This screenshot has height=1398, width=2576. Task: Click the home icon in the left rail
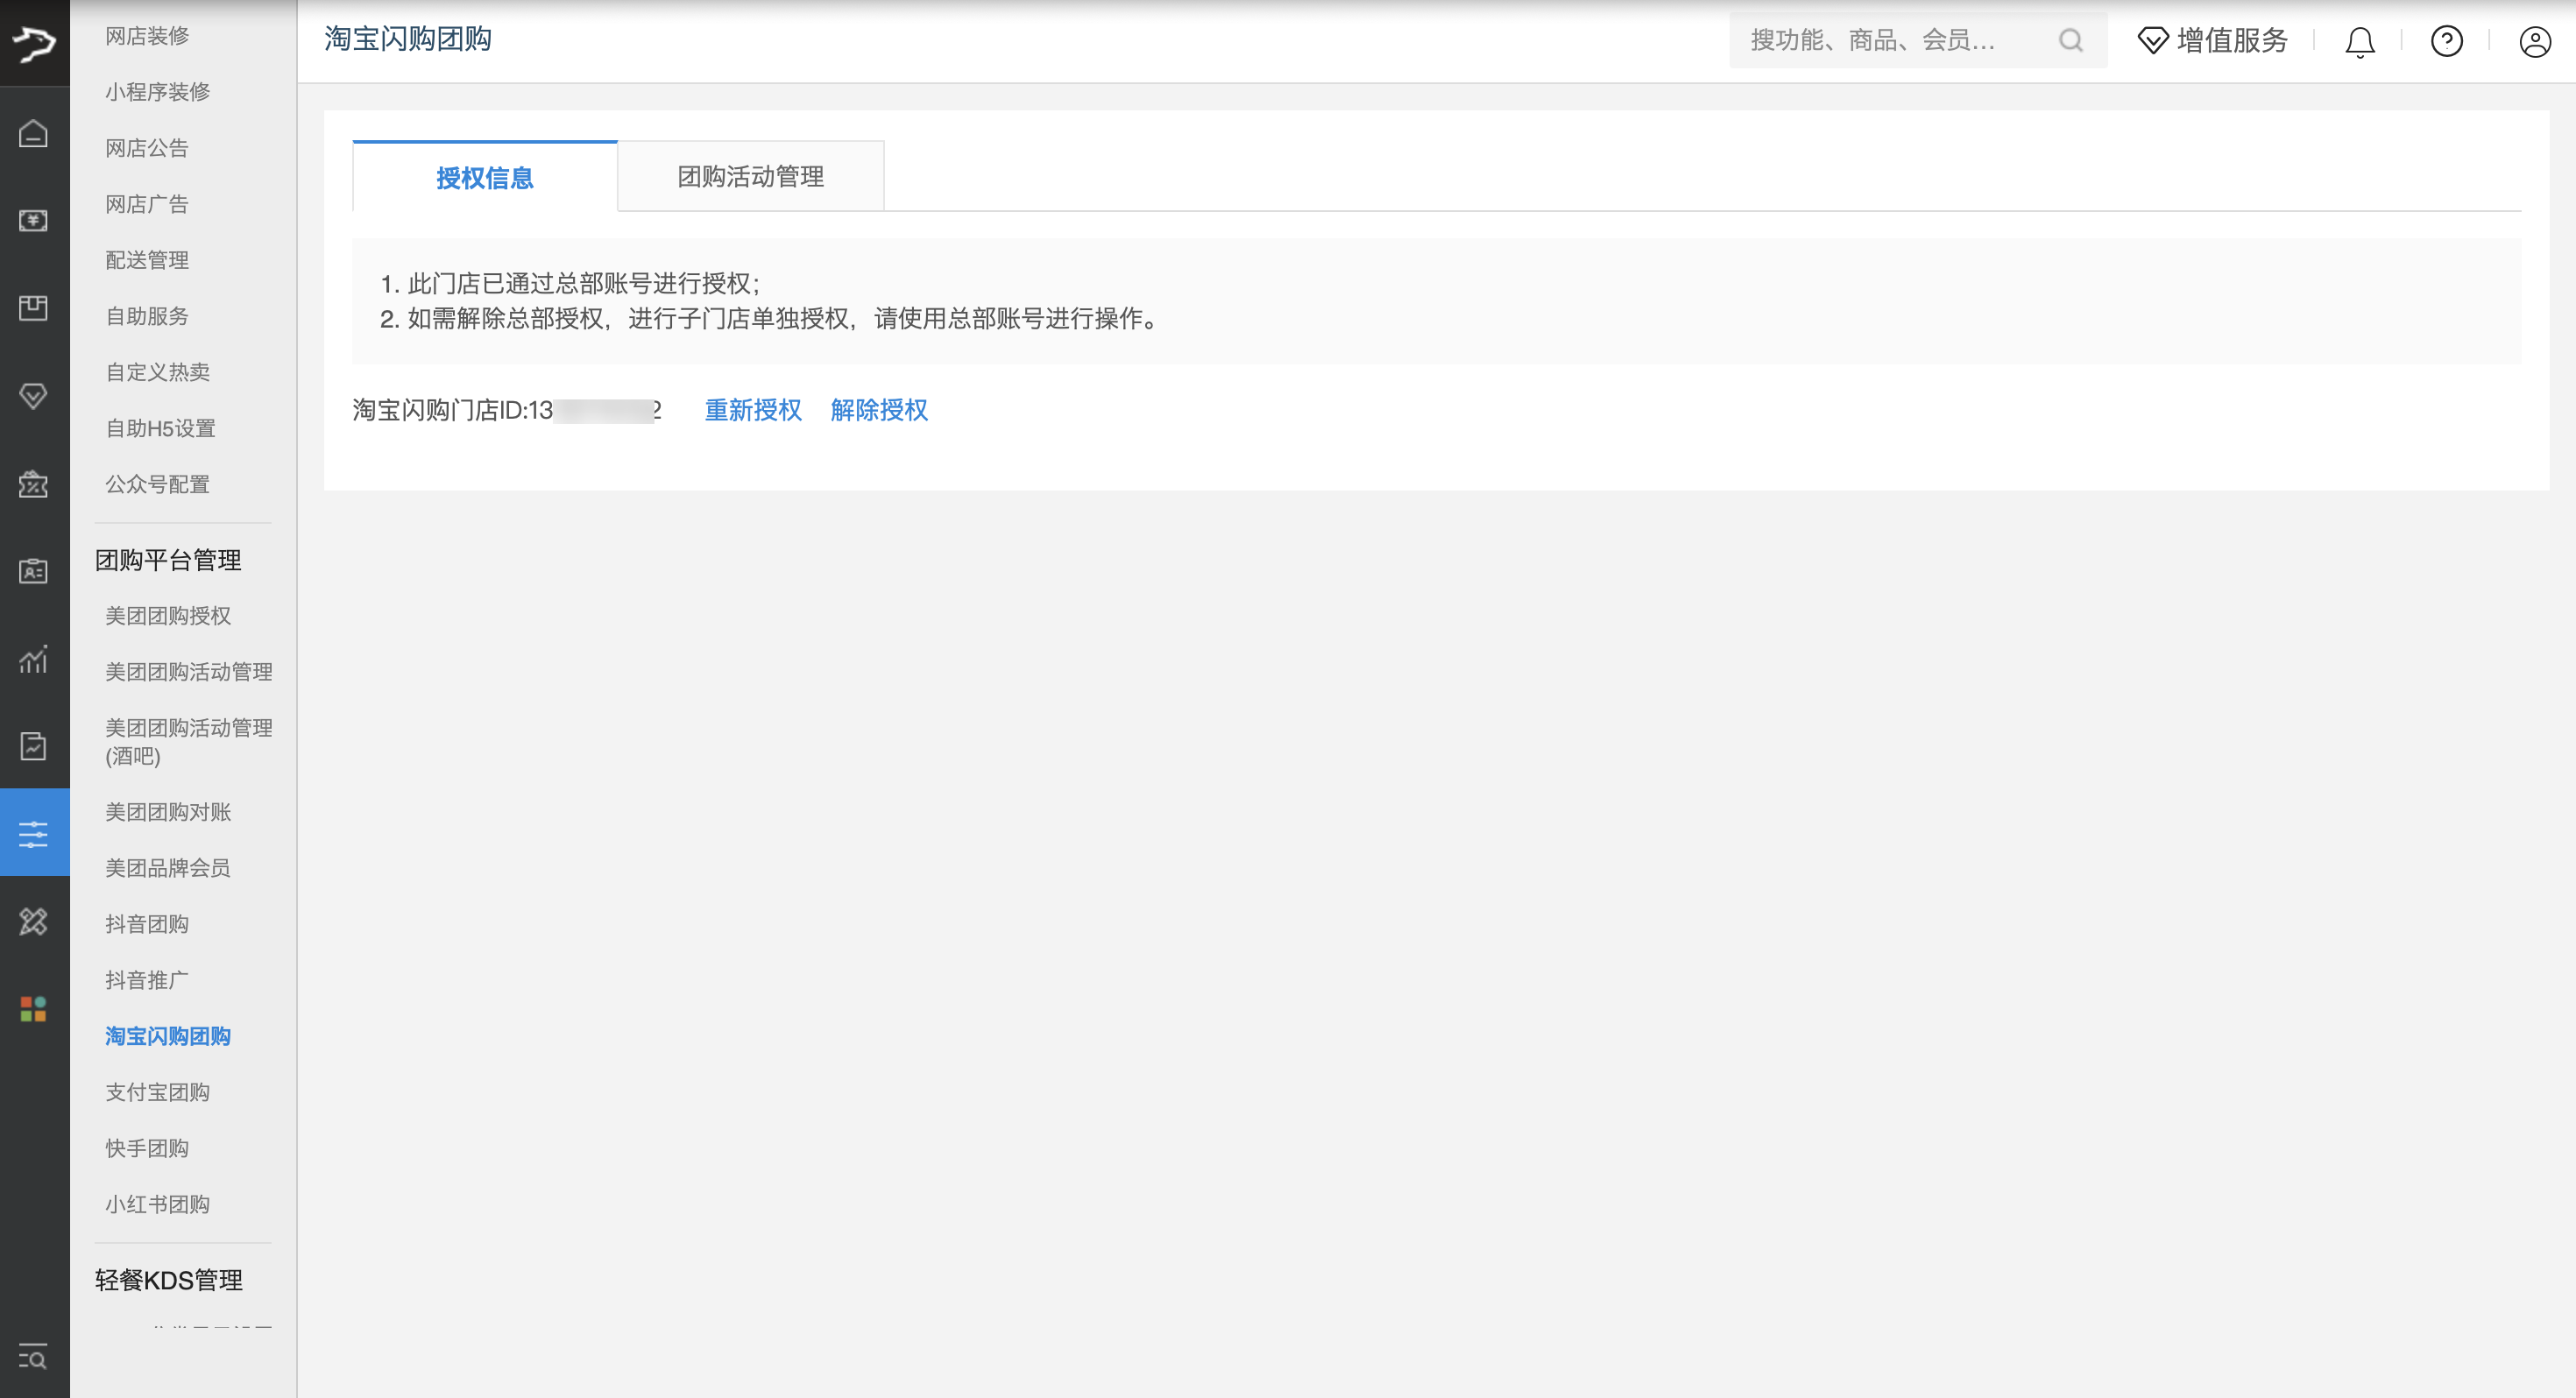pyautogui.click(x=33, y=133)
